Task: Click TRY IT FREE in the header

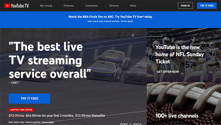Action: [x=207, y=5]
